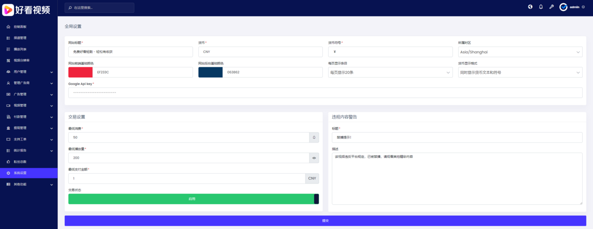
Task: Open the 货币显示格式 dropdown
Action: click(520, 73)
